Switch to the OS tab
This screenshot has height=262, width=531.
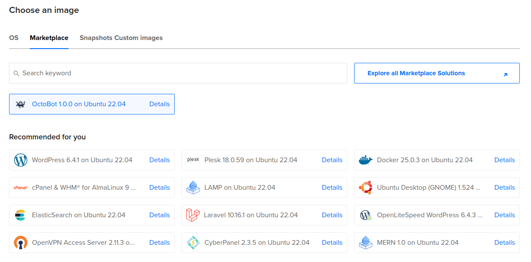[14, 38]
